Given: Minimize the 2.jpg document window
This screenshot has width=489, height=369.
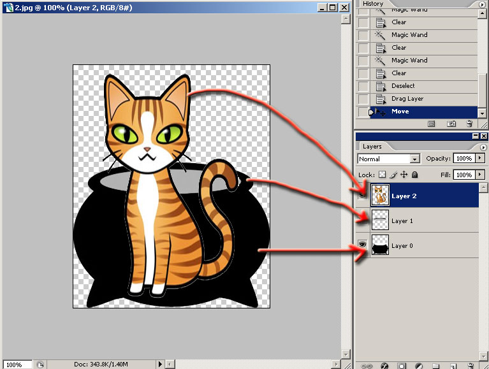Looking at the screenshot, I should tap(323, 8).
